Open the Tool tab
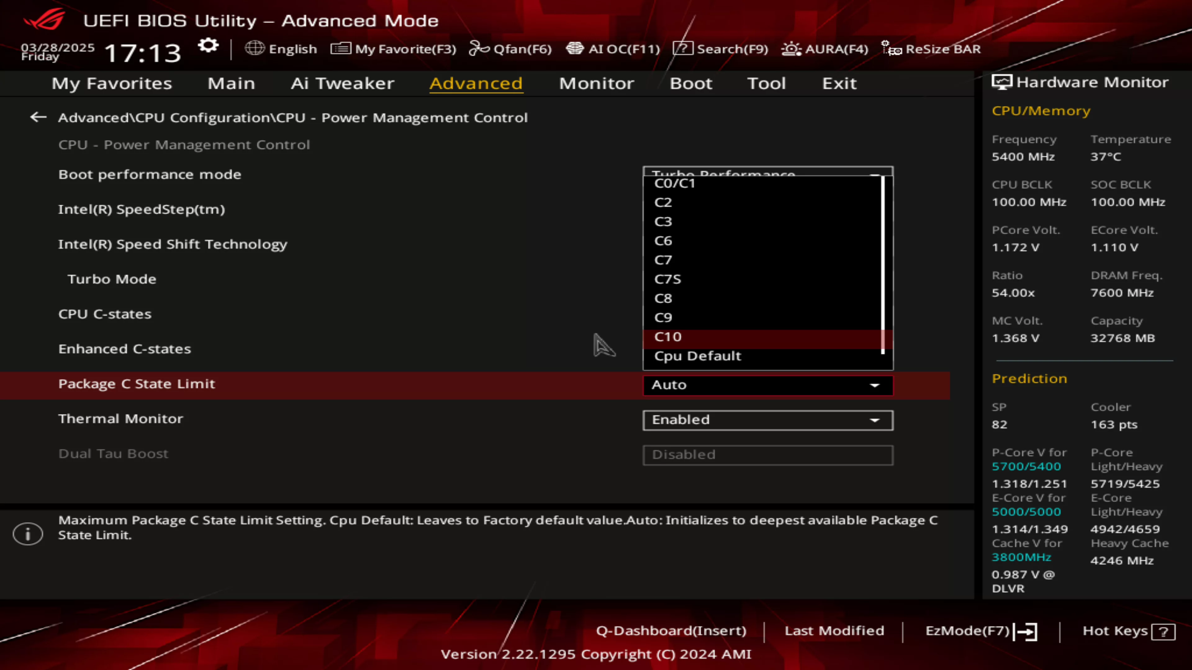This screenshot has height=670, width=1192. tap(766, 83)
